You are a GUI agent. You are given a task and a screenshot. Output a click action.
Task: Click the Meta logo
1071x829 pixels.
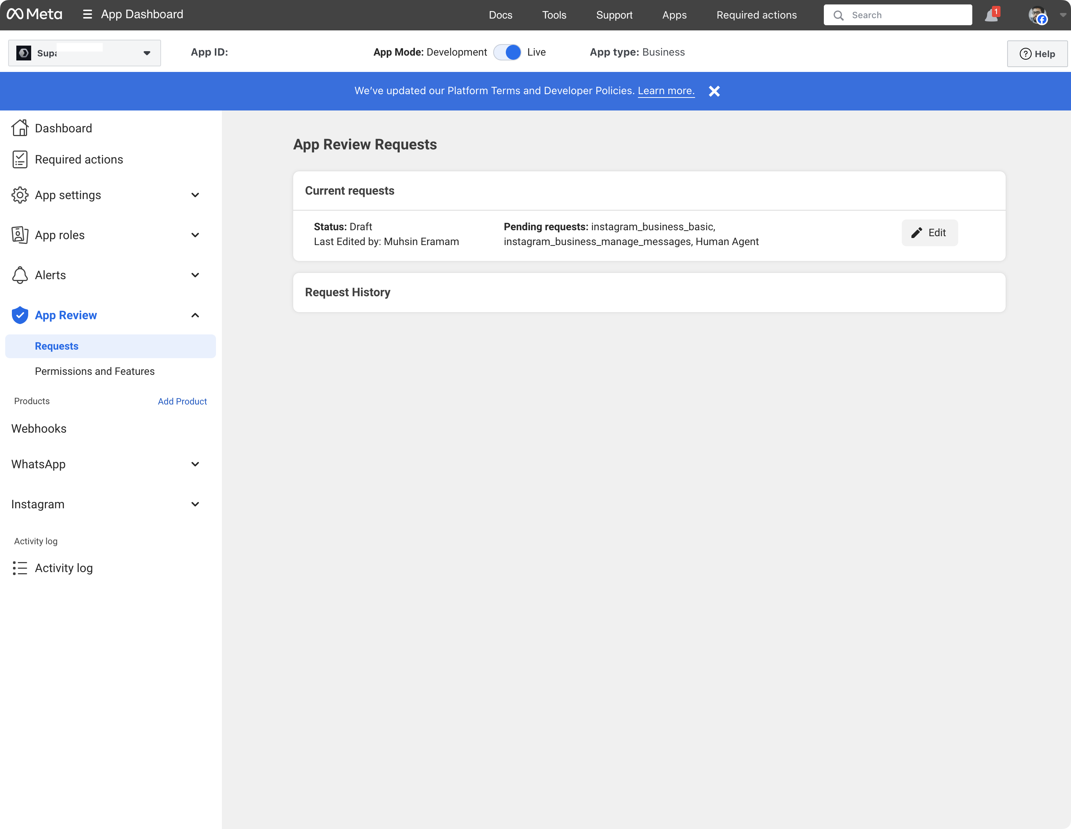(x=34, y=15)
